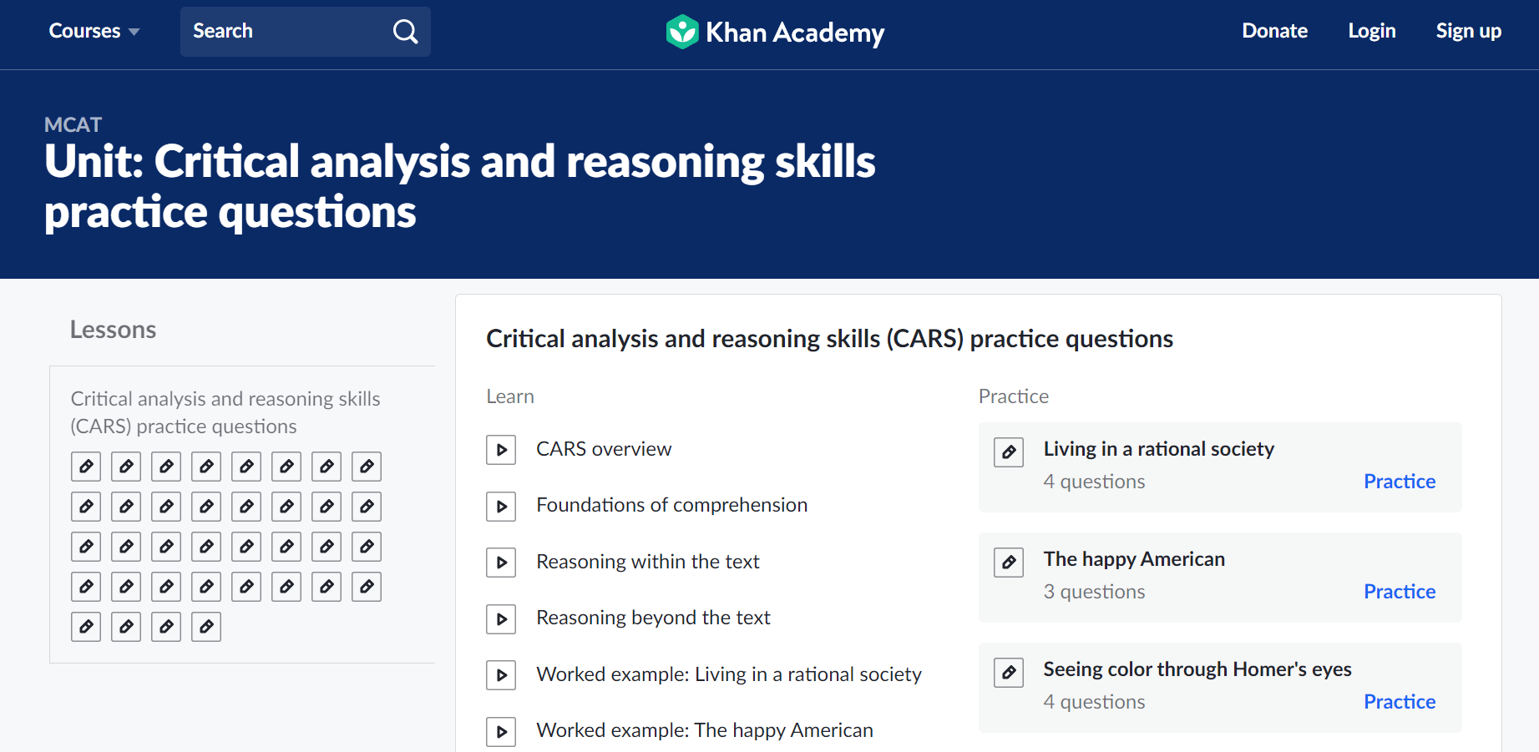Open the Courses dropdown menu

[x=94, y=31]
